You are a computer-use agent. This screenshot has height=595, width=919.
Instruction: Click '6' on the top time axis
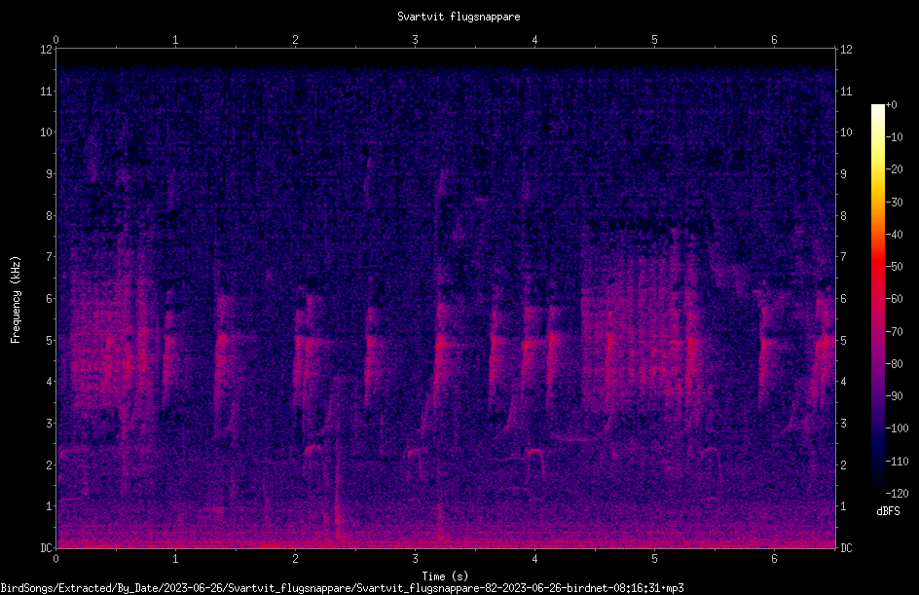pyautogui.click(x=774, y=40)
